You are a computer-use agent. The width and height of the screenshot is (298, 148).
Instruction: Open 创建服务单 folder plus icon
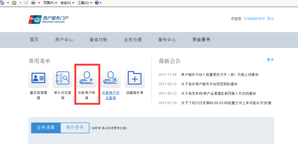(x=134, y=78)
